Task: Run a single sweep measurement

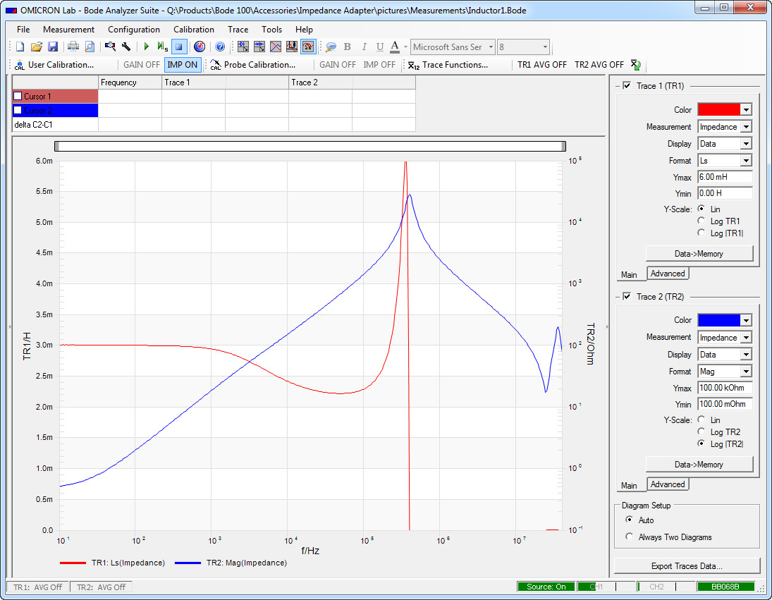Action: [x=162, y=47]
